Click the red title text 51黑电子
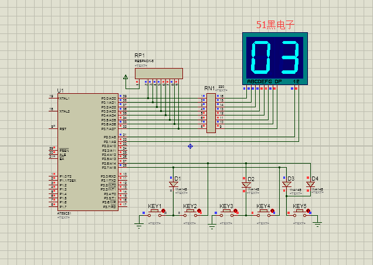This screenshot has width=373, height=265. (x=276, y=25)
